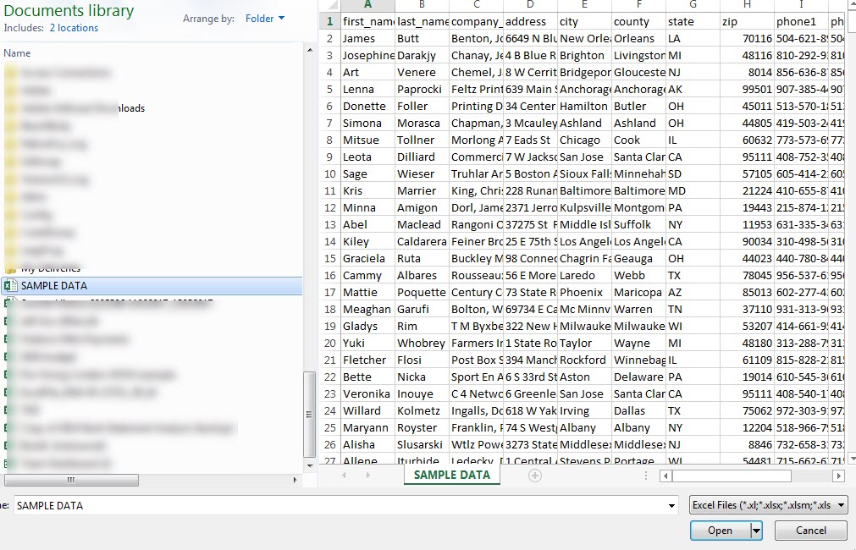Viewport: 856px width, 550px height.
Task: Expand the Open button's dropdown arrow
Action: click(756, 531)
